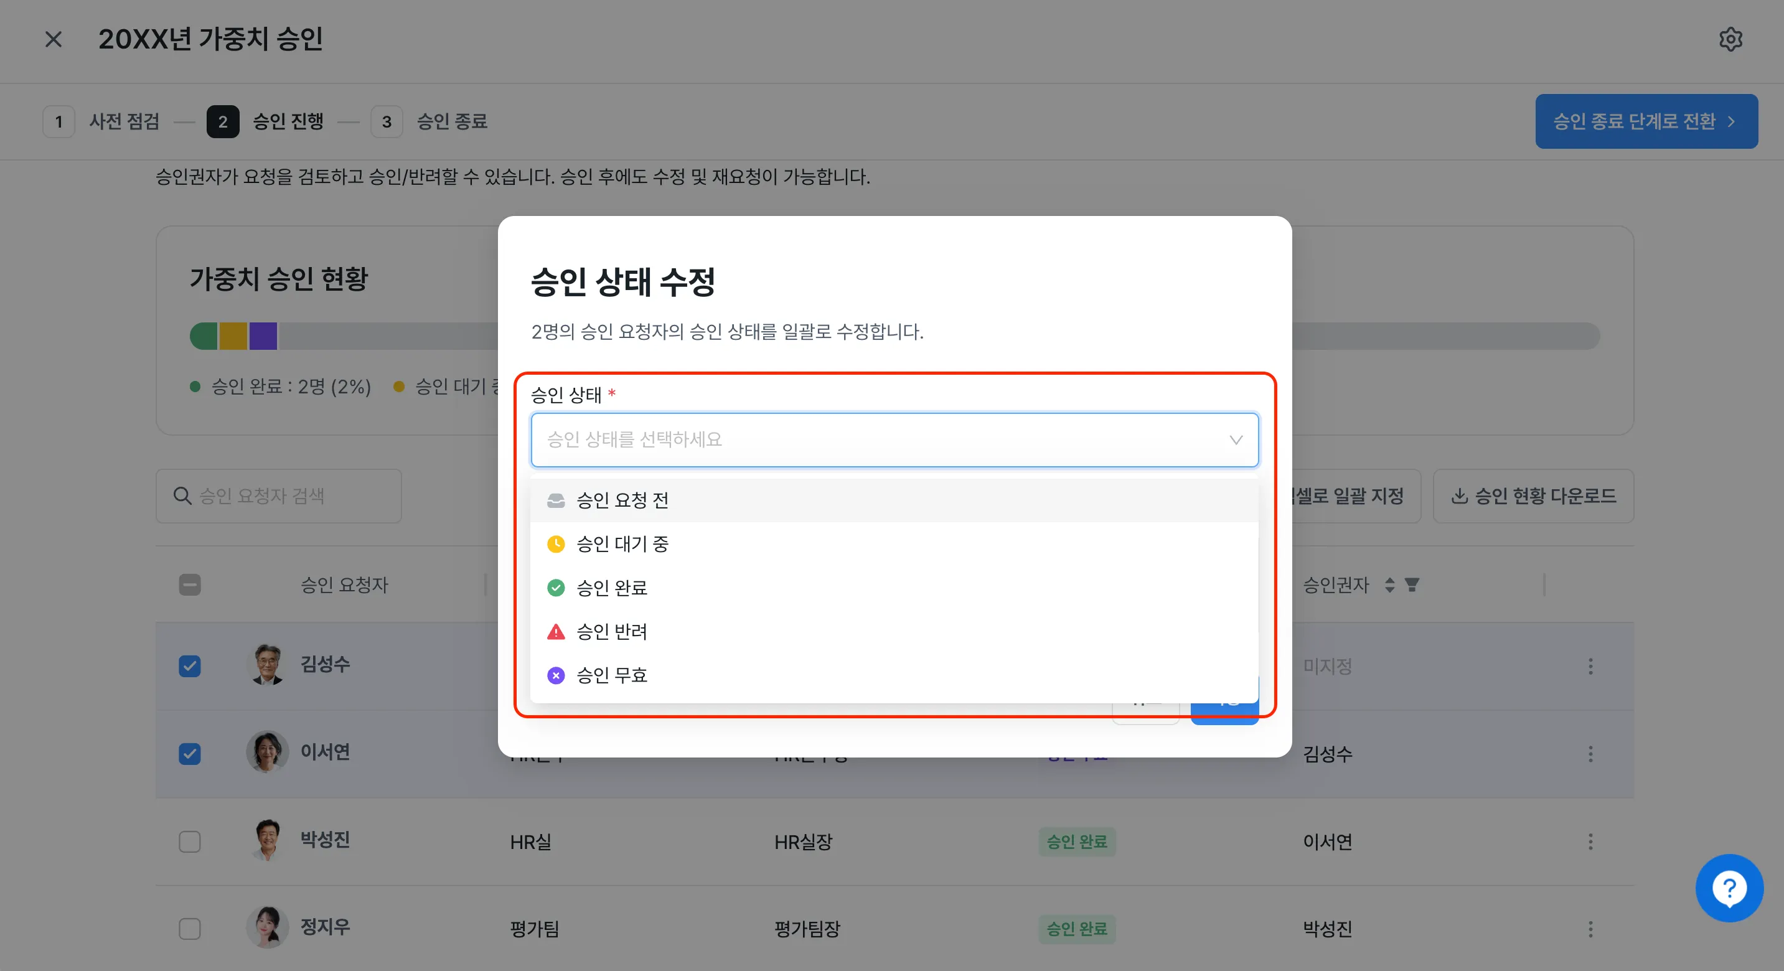
Task: Click 정지우 row 승인 완료 badge
Action: [x=1077, y=929]
